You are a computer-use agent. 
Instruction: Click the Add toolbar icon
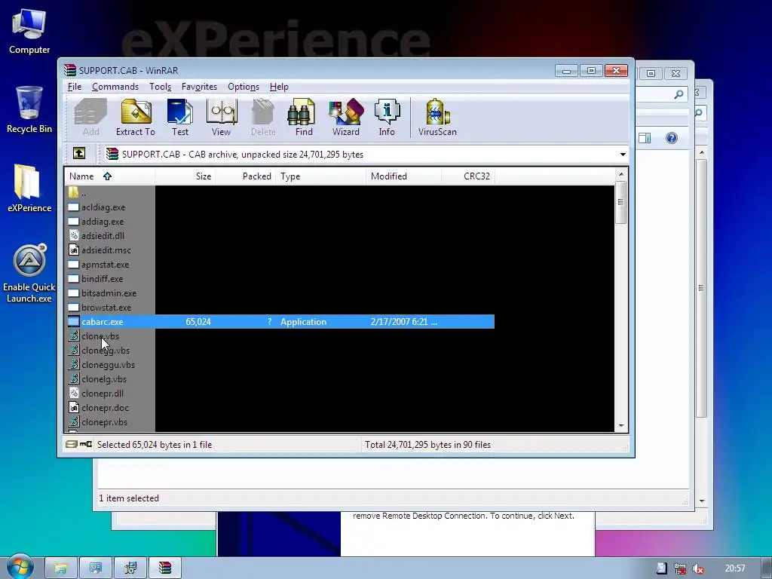90,117
